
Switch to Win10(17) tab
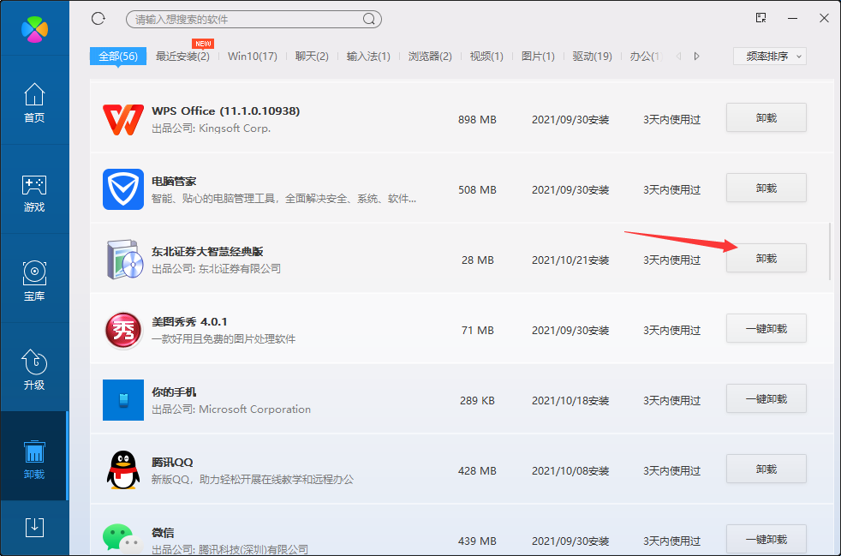(x=252, y=57)
